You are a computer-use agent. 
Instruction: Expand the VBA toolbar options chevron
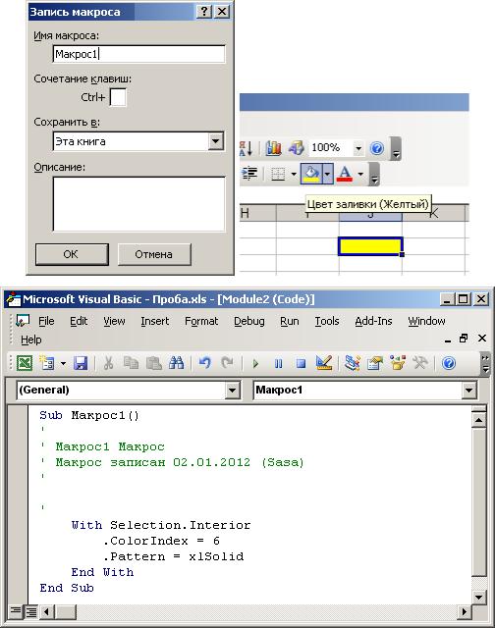tap(485, 364)
